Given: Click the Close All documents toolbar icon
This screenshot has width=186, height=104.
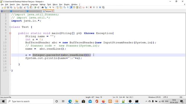Looking at the screenshot, I should (17, 7).
